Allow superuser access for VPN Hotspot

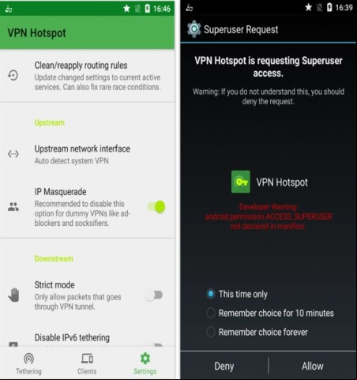[313, 366]
